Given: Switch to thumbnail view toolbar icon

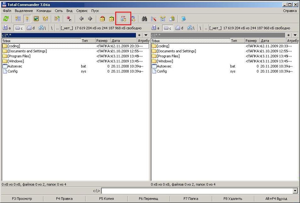Looking at the screenshot, I should tap(36, 19).
